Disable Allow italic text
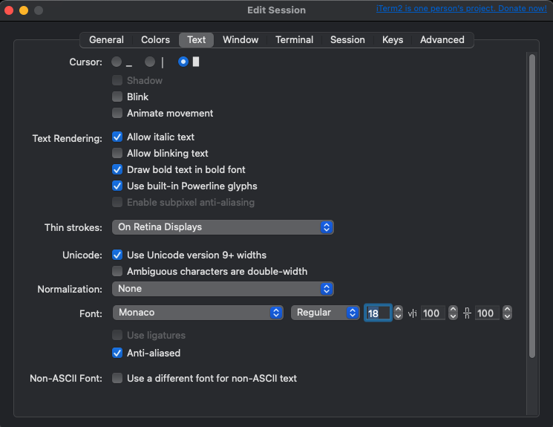This screenshot has height=427, width=553. pos(117,137)
